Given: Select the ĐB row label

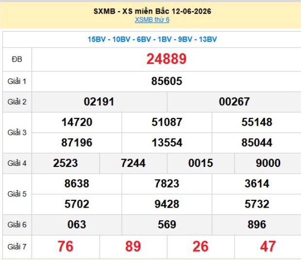Looking at the screenshot, I should (x=17, y=59).
